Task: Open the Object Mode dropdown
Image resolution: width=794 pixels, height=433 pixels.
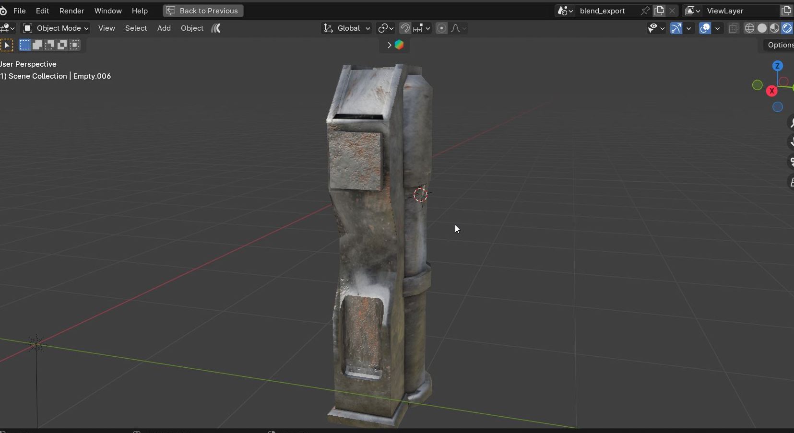Action: [x=56, y=28]
